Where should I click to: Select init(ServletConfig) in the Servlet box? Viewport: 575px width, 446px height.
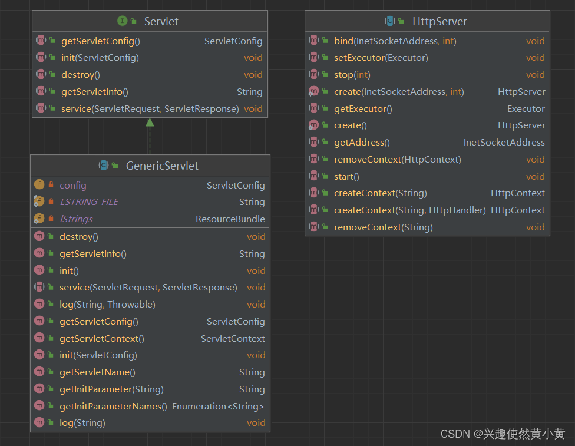tap(100, 58)
